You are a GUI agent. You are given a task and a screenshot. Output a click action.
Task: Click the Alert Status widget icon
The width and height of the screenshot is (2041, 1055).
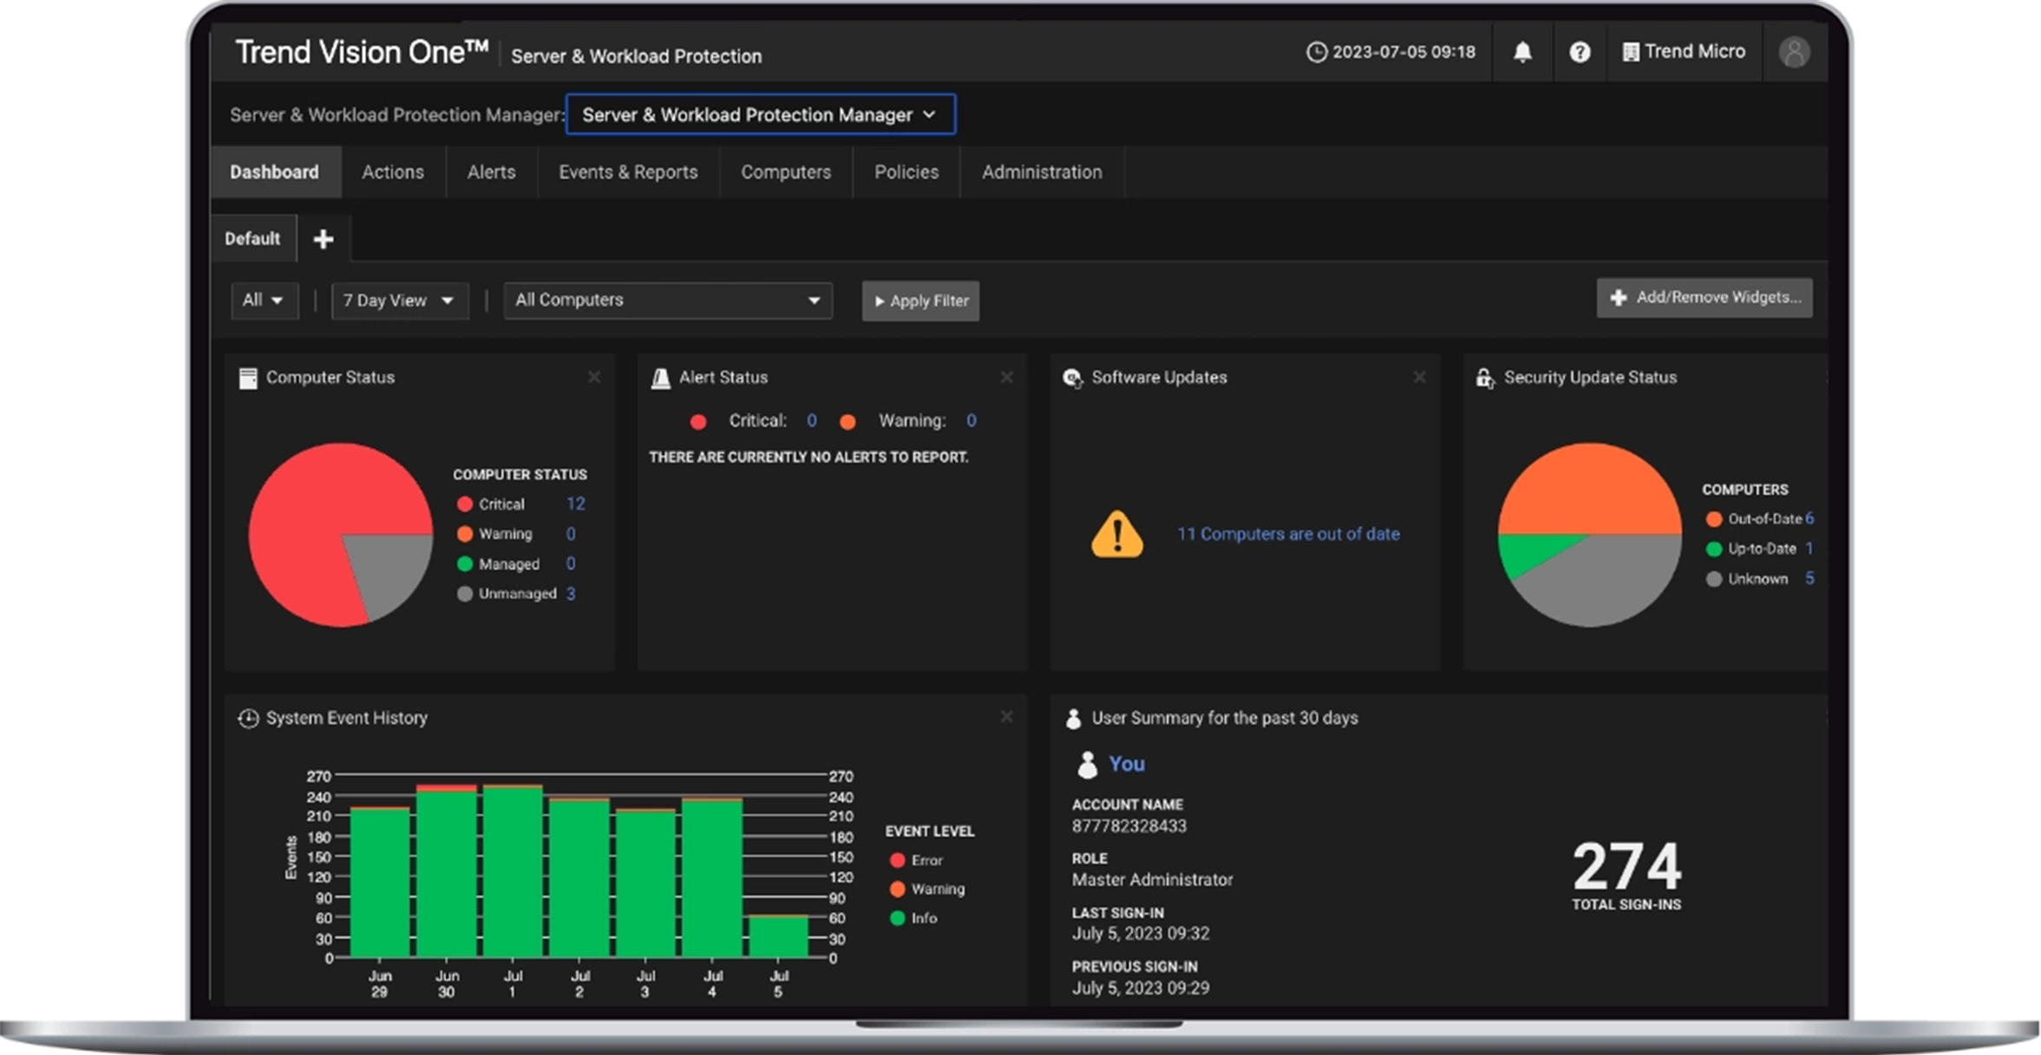tap(660, 378)
